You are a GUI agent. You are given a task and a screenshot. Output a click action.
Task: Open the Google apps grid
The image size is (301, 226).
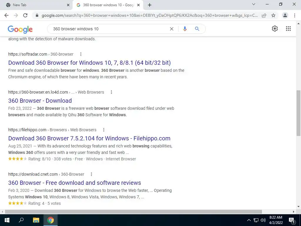click(x=288, y=29)
